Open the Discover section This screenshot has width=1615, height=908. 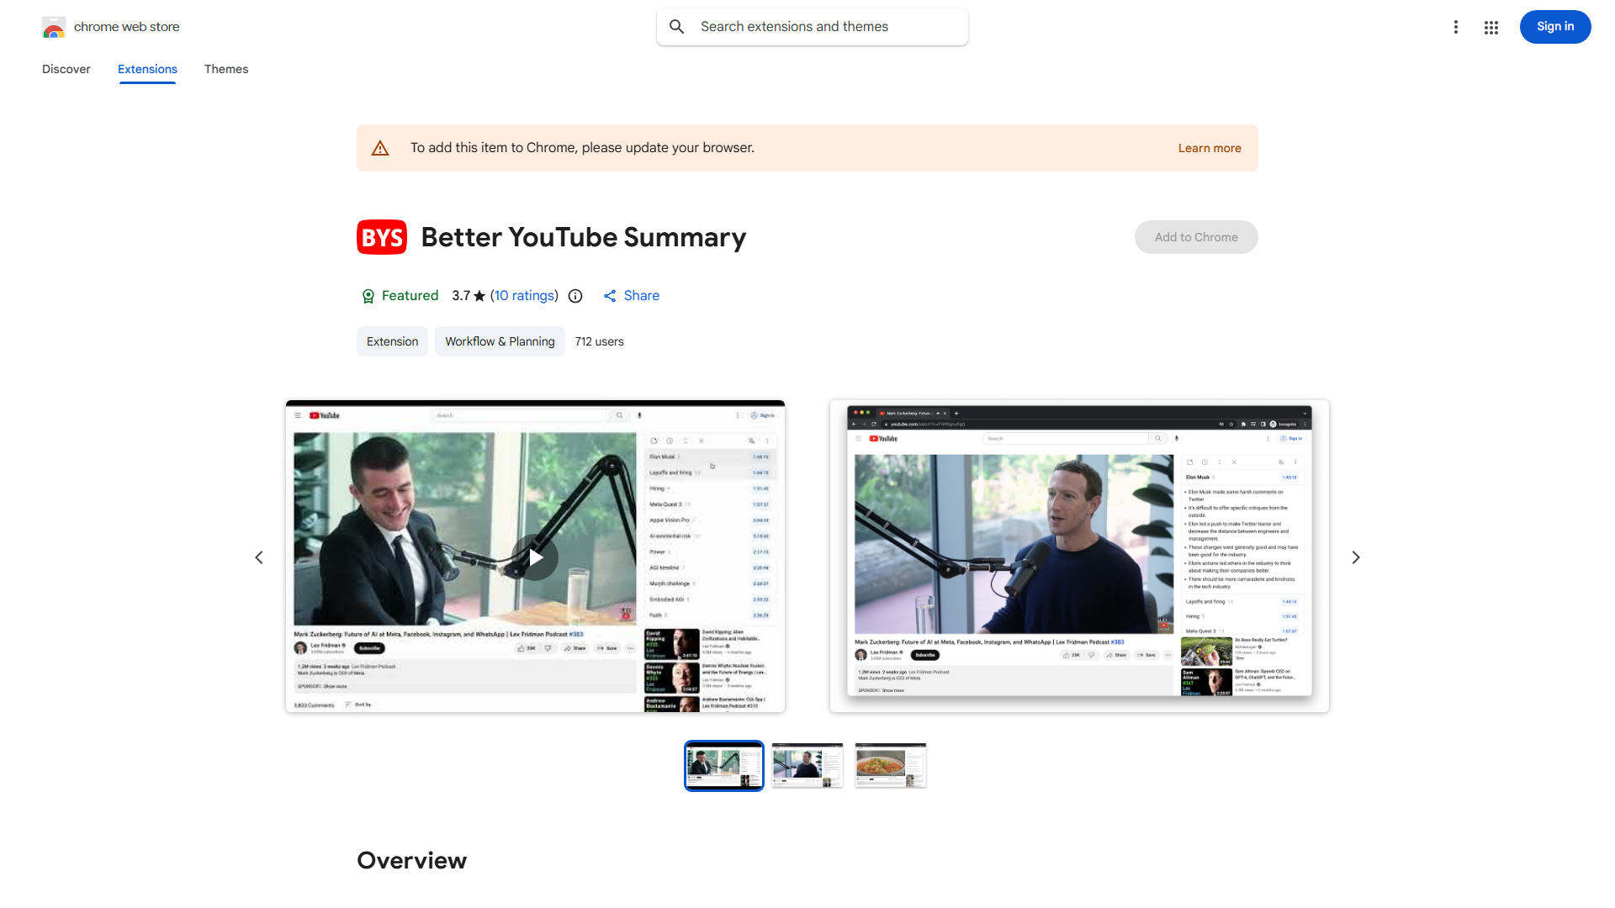pos(66,69)
